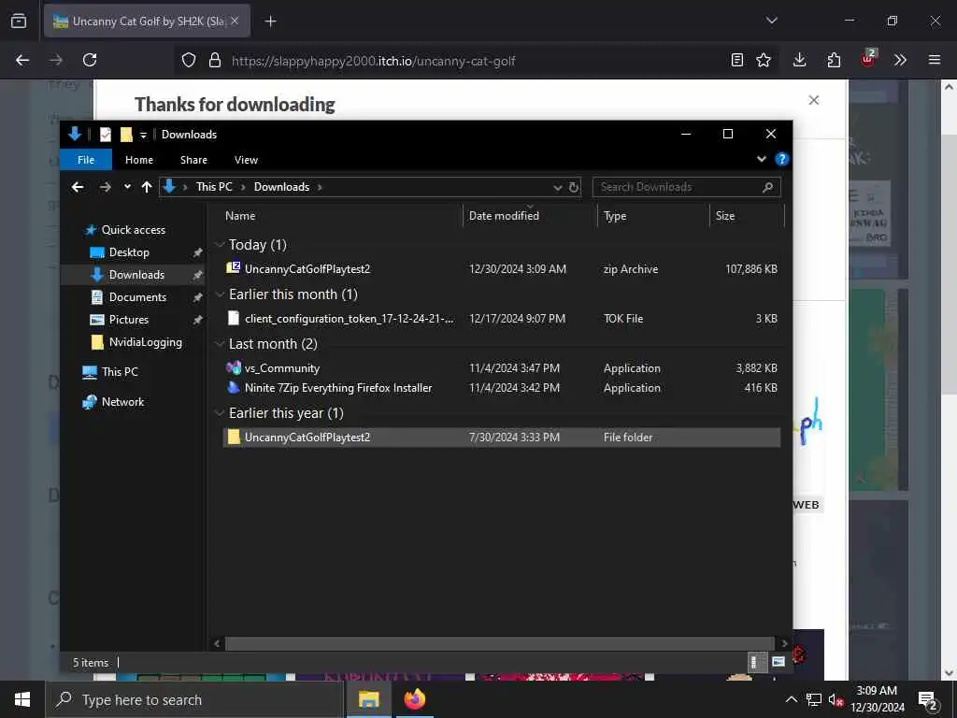Click the Properties quick access toolbar icon

[105, 135]
